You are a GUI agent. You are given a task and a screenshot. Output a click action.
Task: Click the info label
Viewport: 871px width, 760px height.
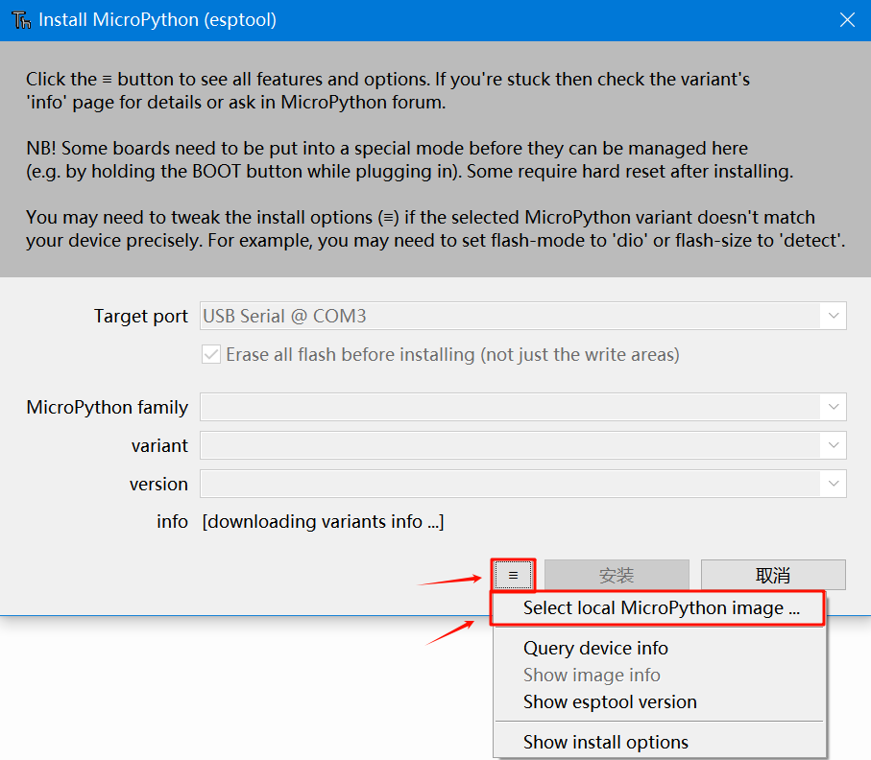pyautogui.click(x=172, y=522)
